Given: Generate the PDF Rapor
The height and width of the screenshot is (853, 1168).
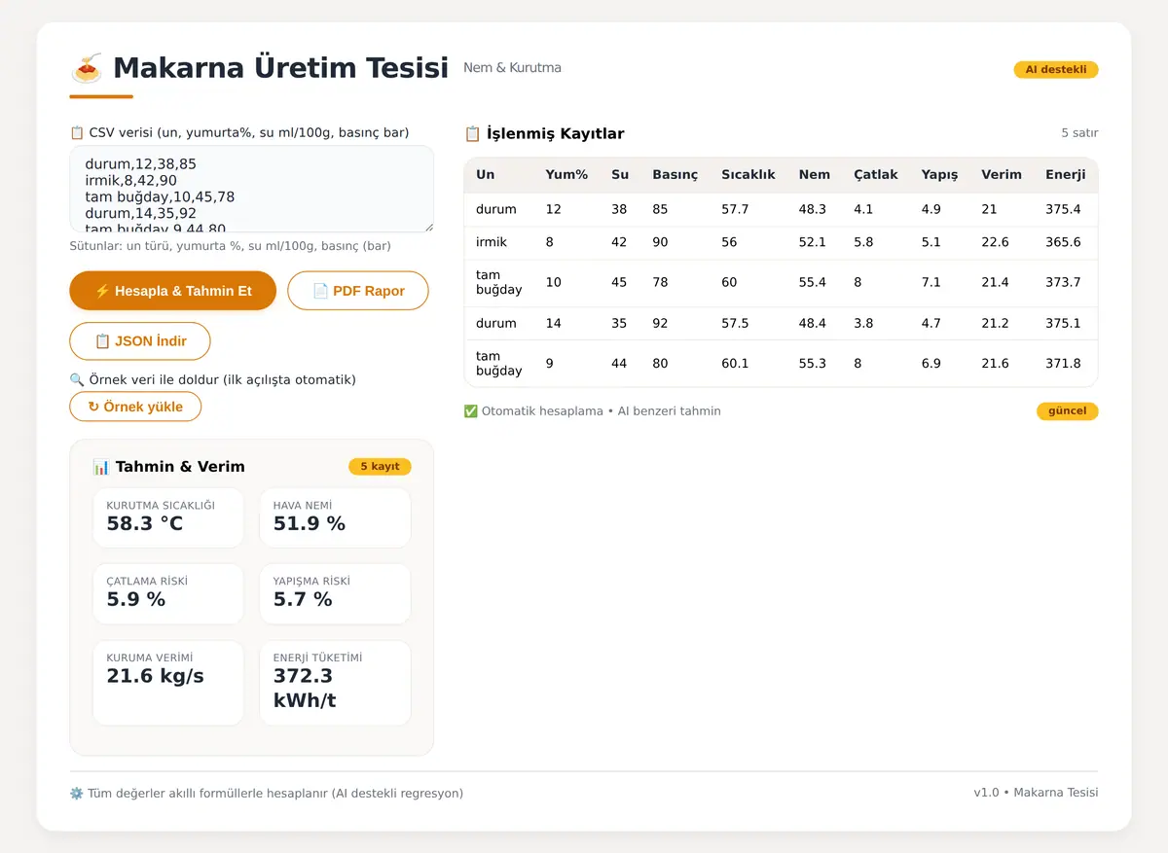Looking at the screenshot, I should click(x=358, y=291).
